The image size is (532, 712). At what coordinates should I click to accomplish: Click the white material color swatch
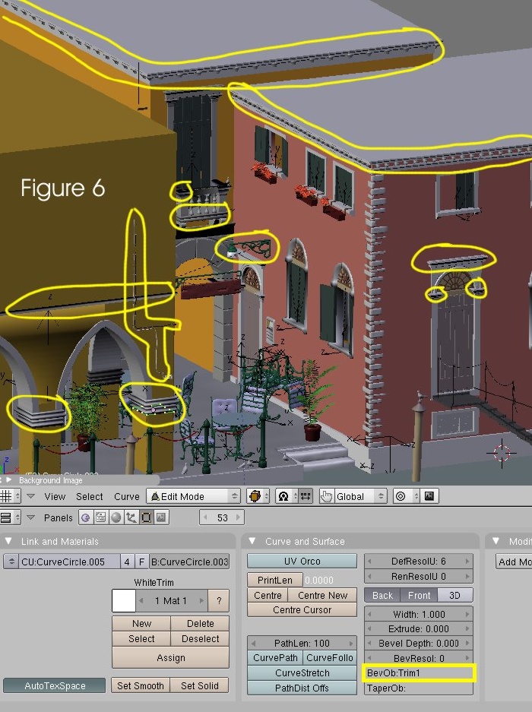tap(124, 601)
